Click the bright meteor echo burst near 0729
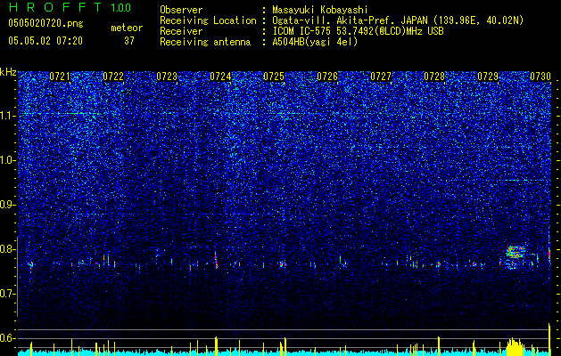561x356 pixels. 516,253
